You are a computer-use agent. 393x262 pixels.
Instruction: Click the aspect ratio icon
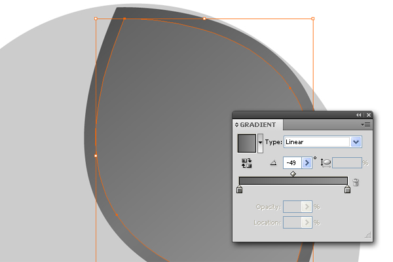326,163
